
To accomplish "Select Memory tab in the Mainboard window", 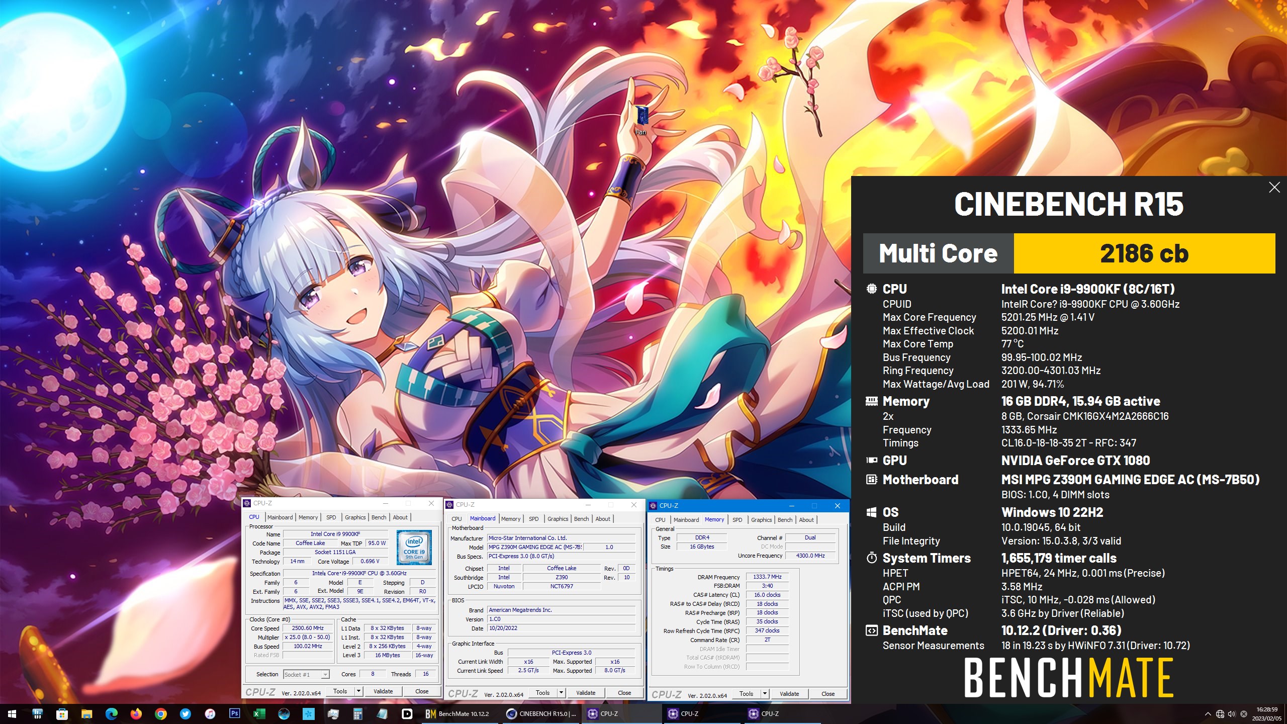I will tap(511, 519).
